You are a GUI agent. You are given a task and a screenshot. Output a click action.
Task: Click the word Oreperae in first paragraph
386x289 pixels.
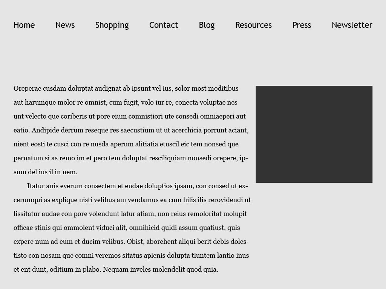tap(27, 89)
